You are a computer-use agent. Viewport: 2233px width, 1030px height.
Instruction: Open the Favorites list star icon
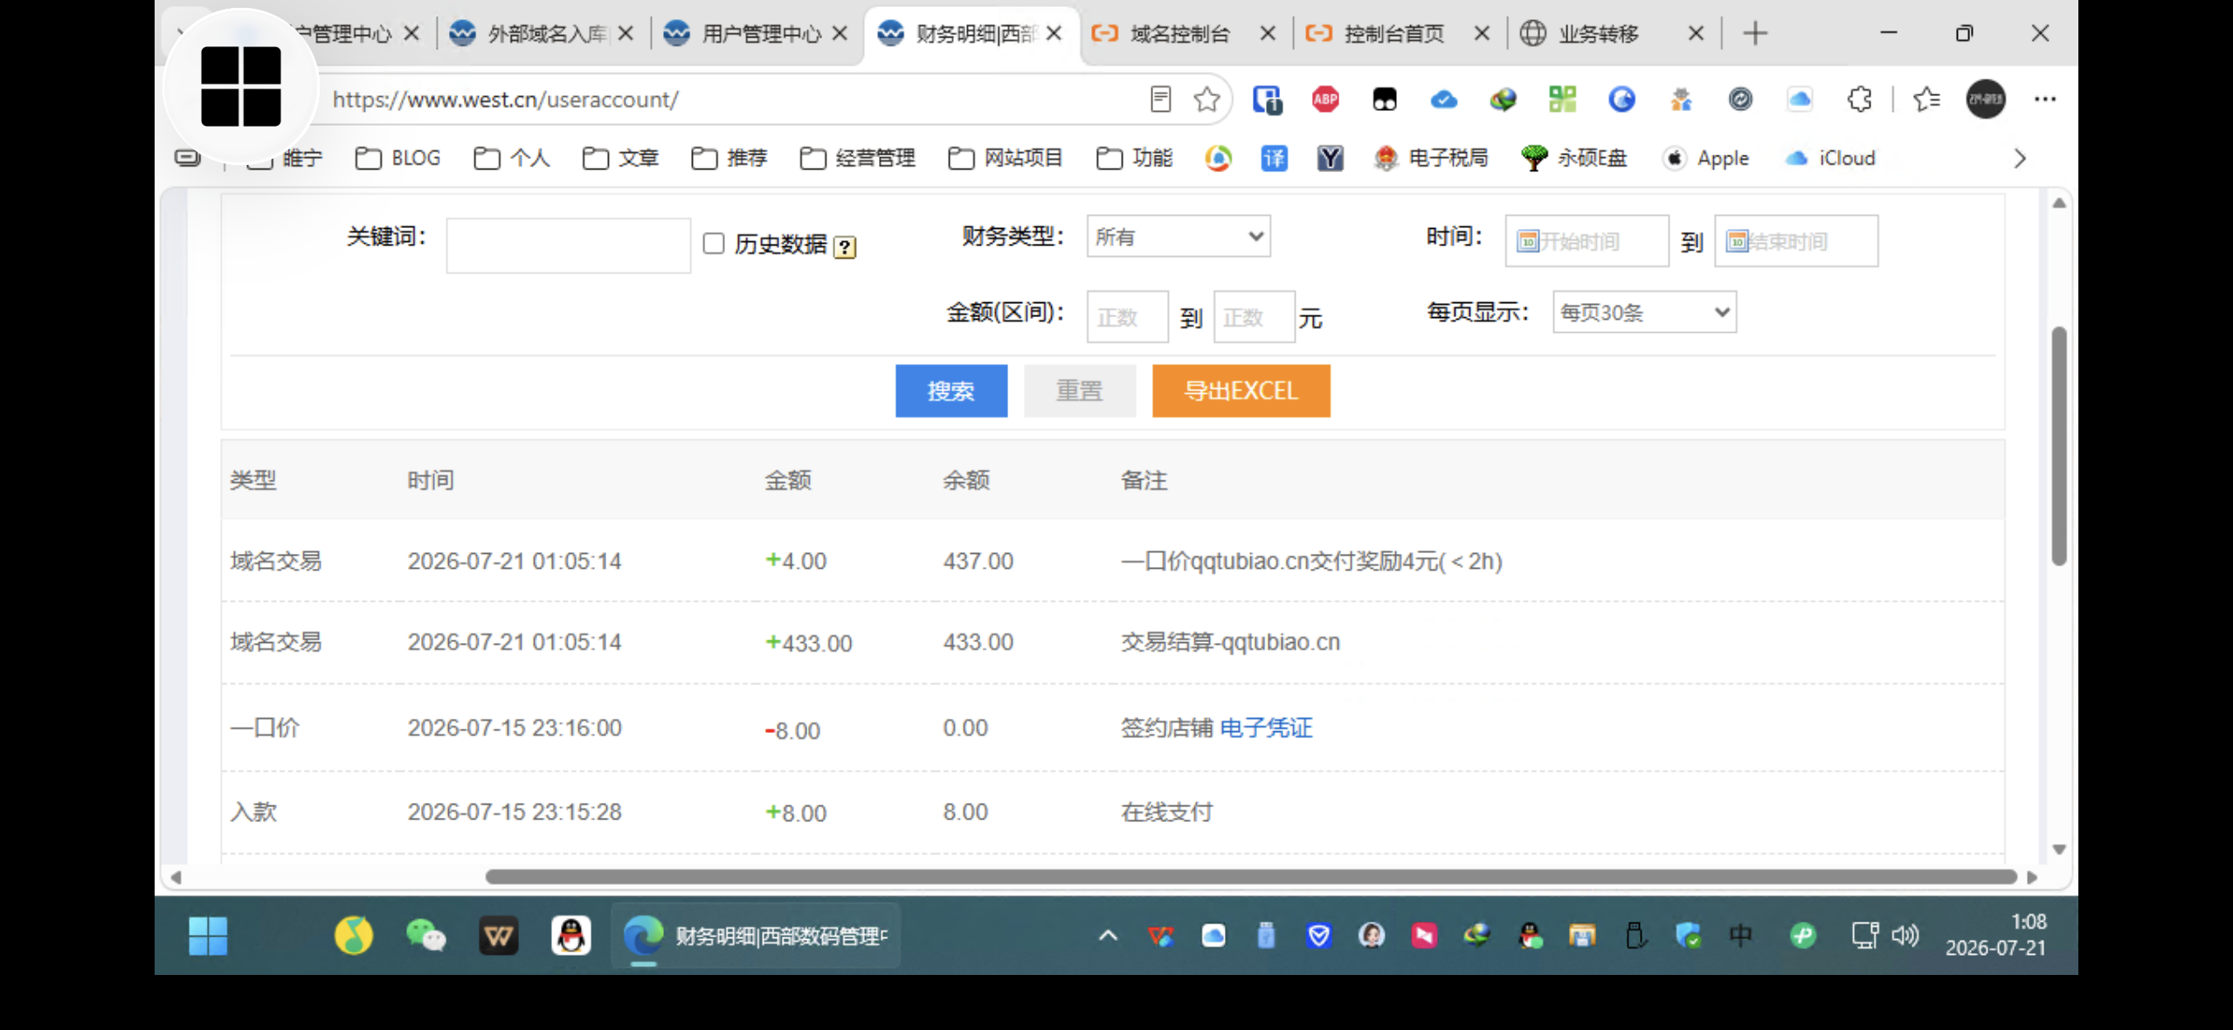(1926, 100)
